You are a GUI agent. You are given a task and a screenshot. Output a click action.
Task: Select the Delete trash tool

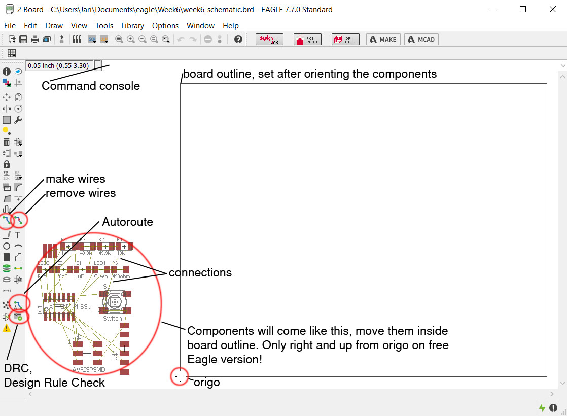point(7,142)
